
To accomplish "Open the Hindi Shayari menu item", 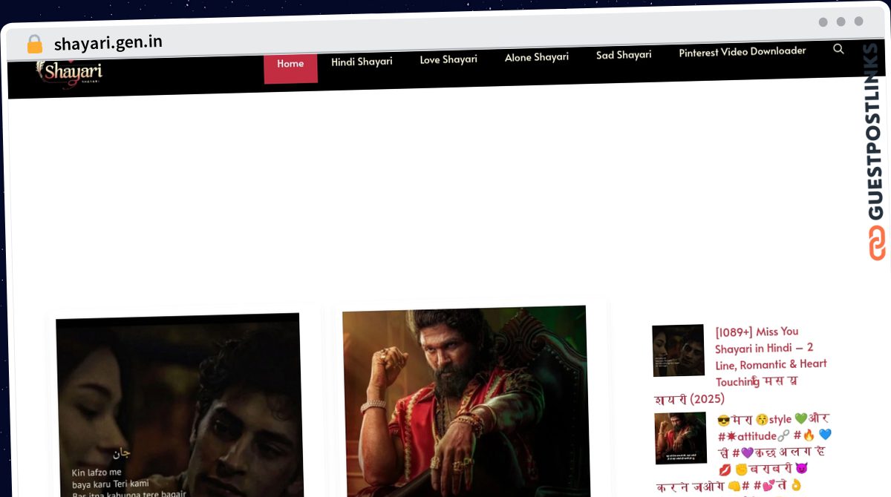I will [x=362, y=62].
